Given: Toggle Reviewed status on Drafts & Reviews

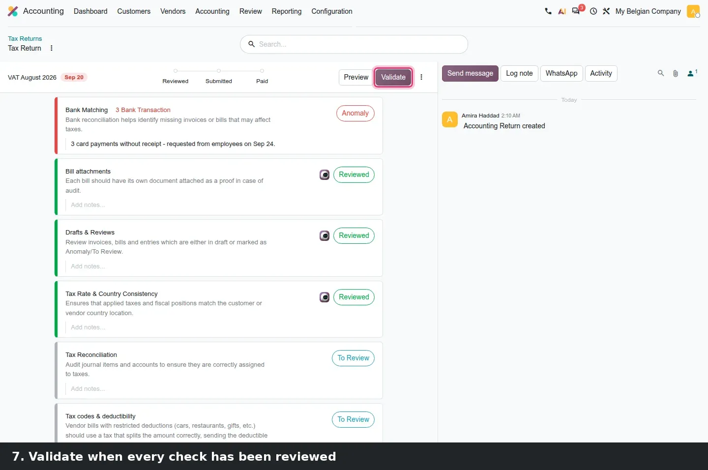Looking at the screenshot, I should pos(354,235).
